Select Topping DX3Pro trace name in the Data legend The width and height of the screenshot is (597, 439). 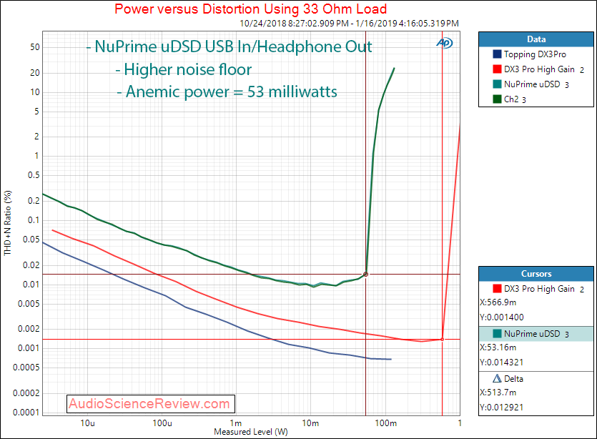coord(535,54)
